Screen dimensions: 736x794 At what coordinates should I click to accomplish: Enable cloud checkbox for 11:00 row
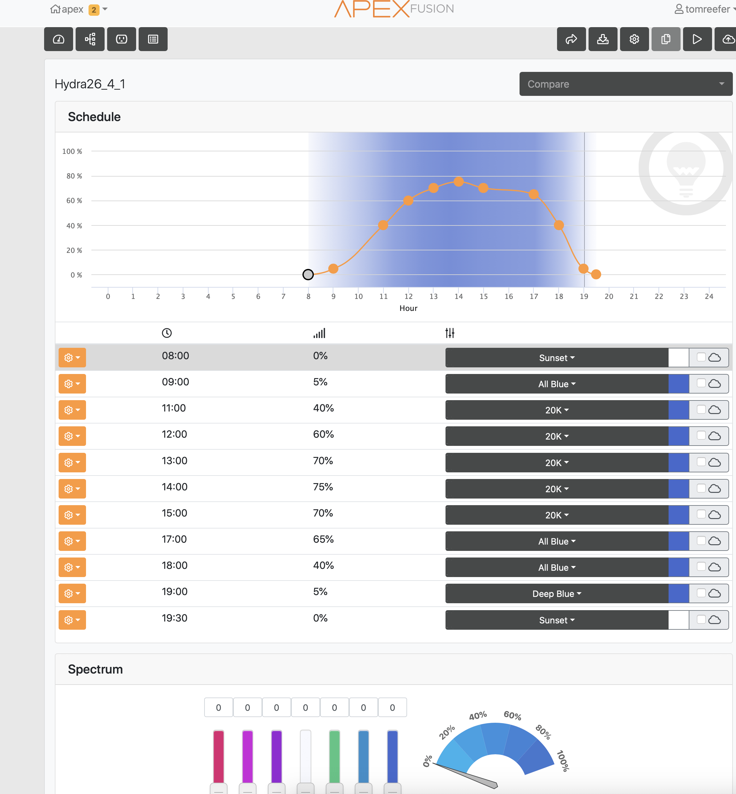tap(701, 409)
